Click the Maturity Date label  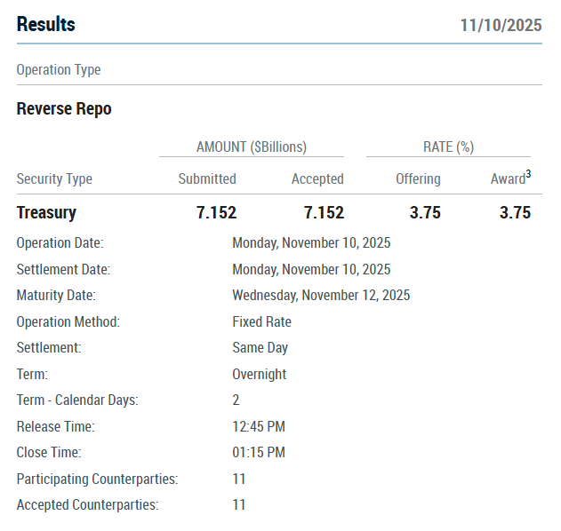pyautogui.click(x=56, y=296)
